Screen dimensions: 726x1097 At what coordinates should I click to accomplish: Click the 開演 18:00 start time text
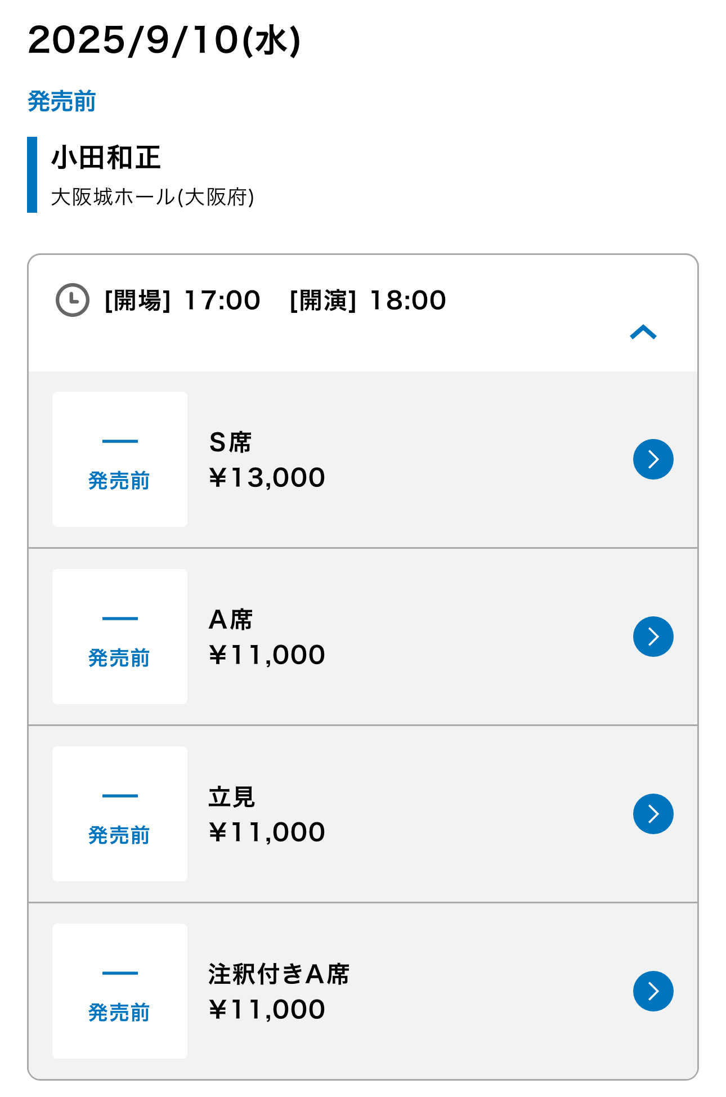pyautogui.click(x=368, y=301)
